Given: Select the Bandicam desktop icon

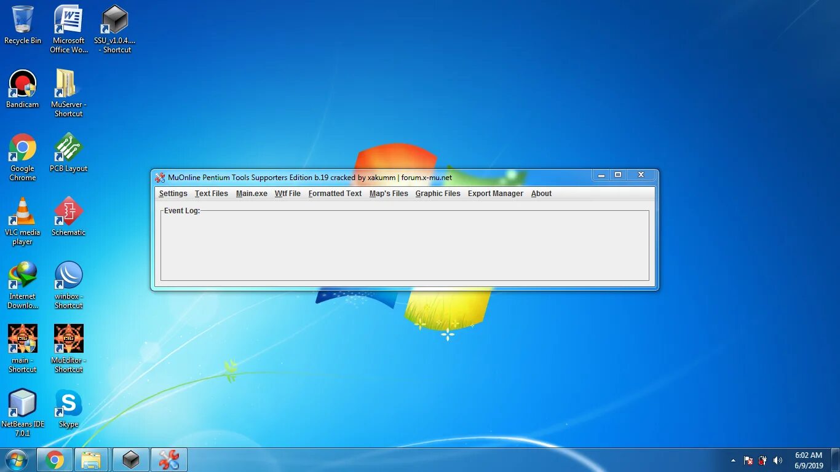Looking at the screenshot, I should 23,89.
